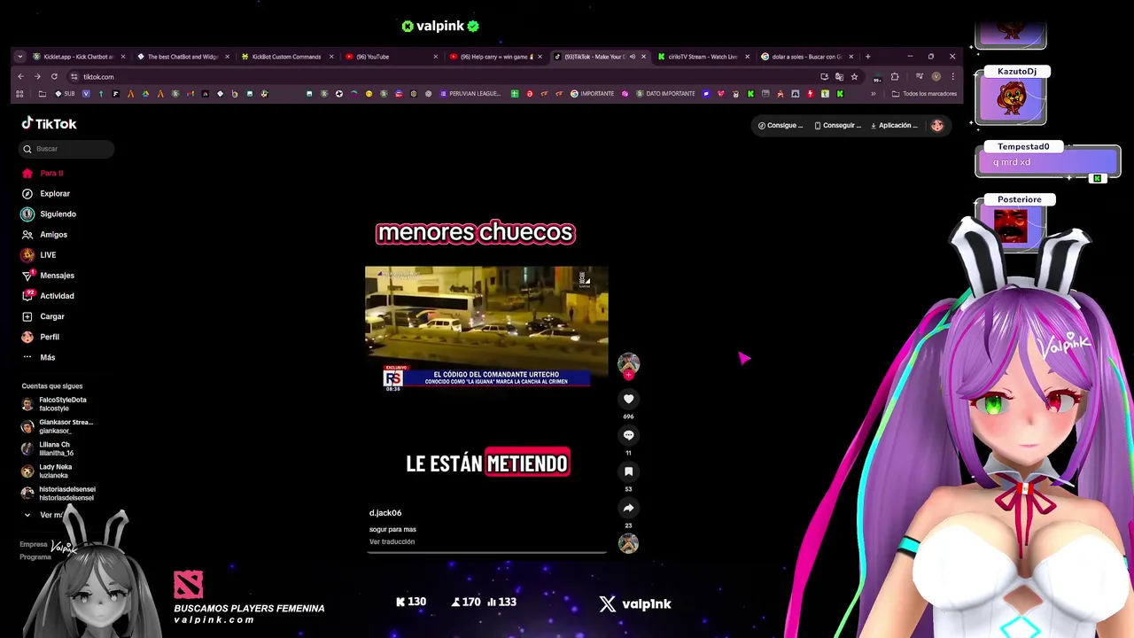Click the X valp1nk handle overlay
This screenshot has width=1134, height=638.
click(635, 603)
